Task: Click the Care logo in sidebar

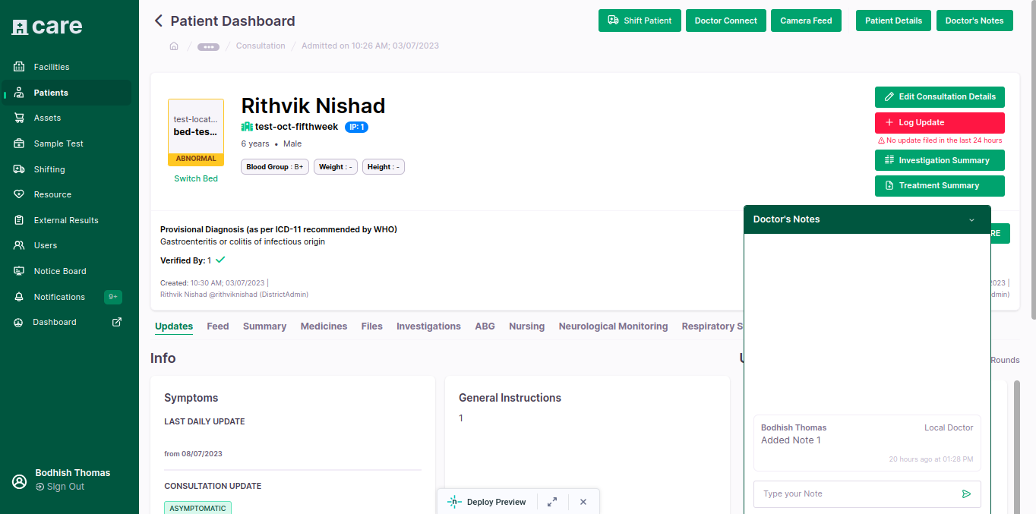Action: [47, 27]
